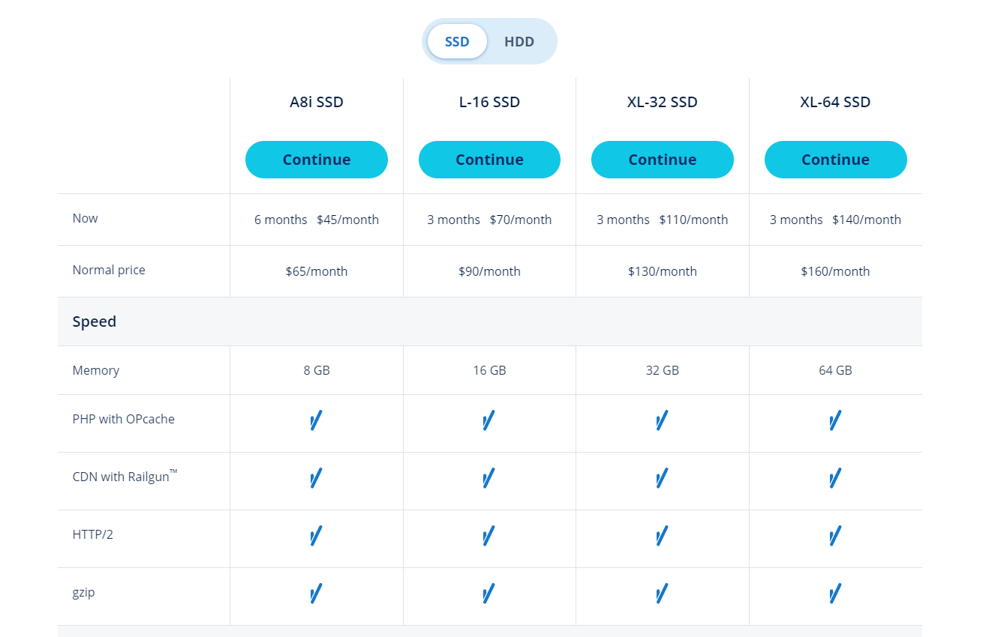Click the 64 GB memory value

pos(835,370)
